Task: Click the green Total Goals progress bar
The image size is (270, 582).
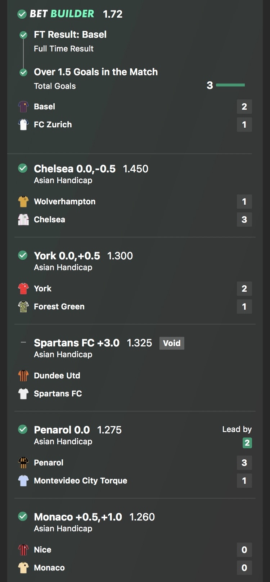Action: [230, 85]
